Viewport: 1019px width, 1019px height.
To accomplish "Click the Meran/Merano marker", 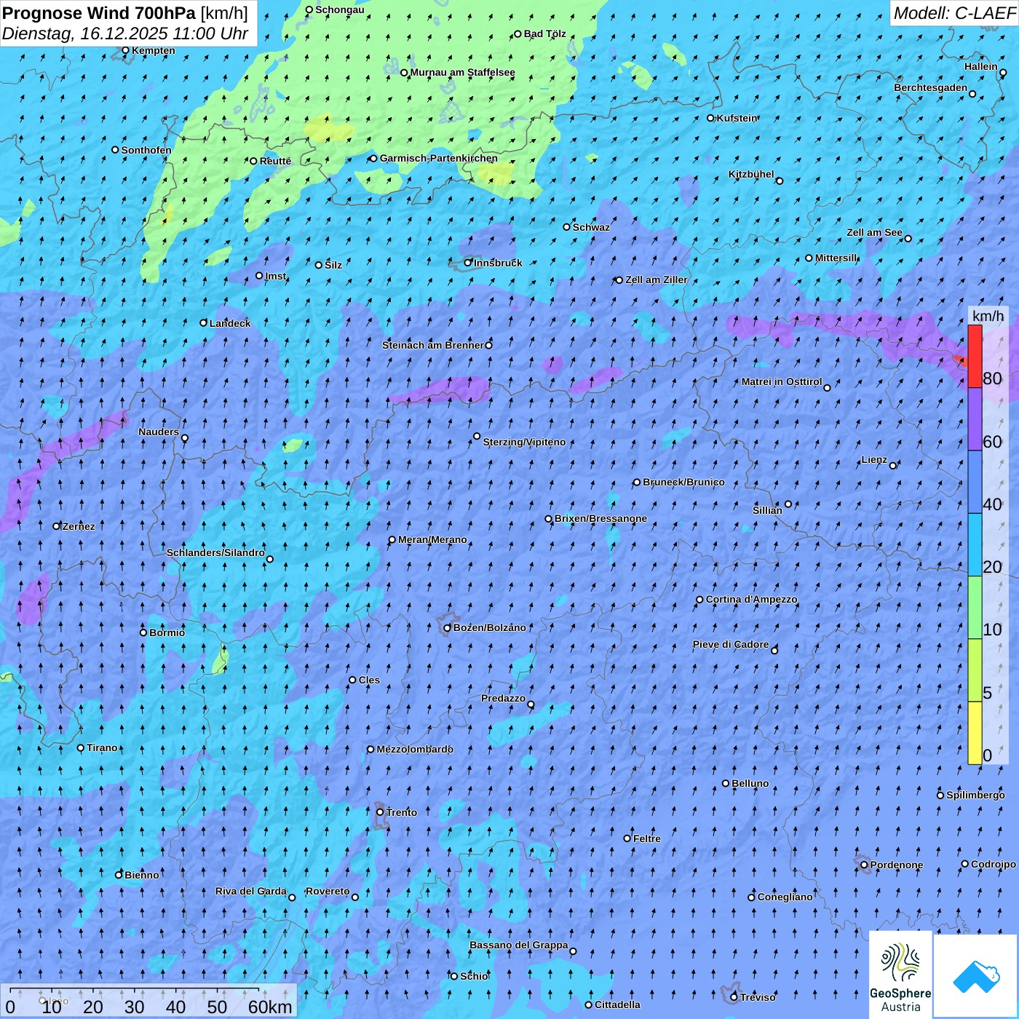I will (392, 539).
